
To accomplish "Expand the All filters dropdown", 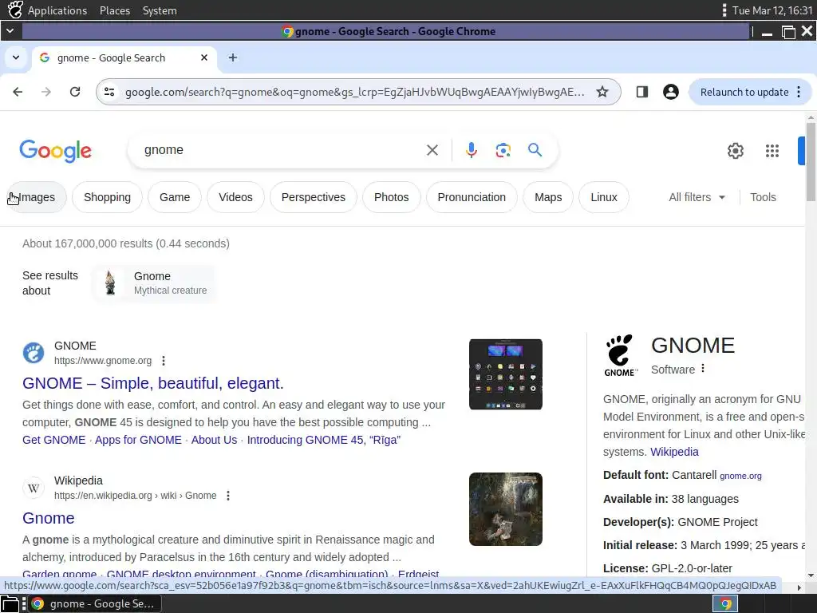I will pyautogui.click(x=697, y=197).
